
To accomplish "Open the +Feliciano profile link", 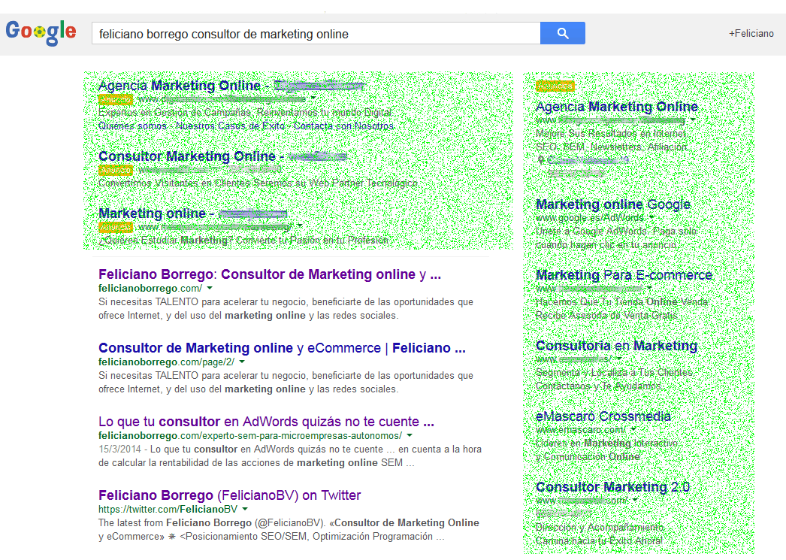I will click(x=751, y=34).
